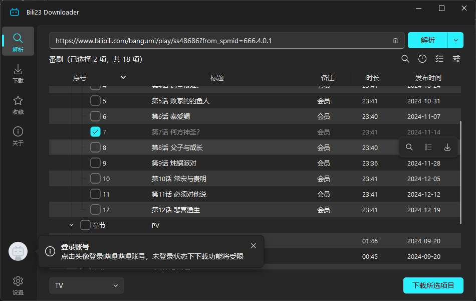Click the 序号 column header chevron

123,78
